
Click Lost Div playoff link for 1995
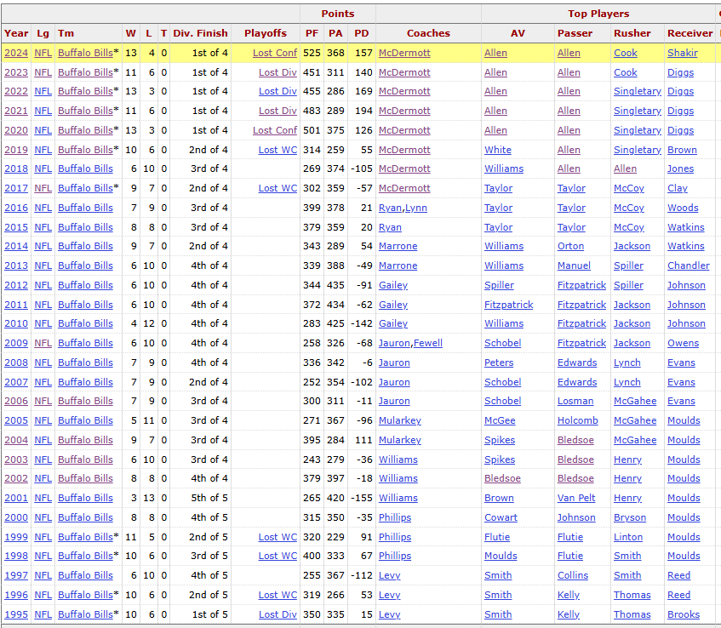pyautogui.click(x=278, y=614)
